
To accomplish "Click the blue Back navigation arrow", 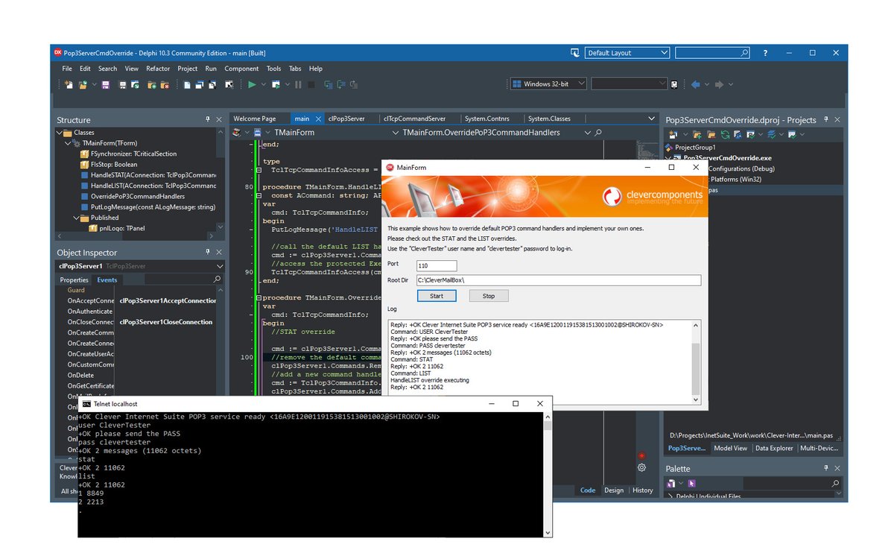I will (x=696, y=85).
